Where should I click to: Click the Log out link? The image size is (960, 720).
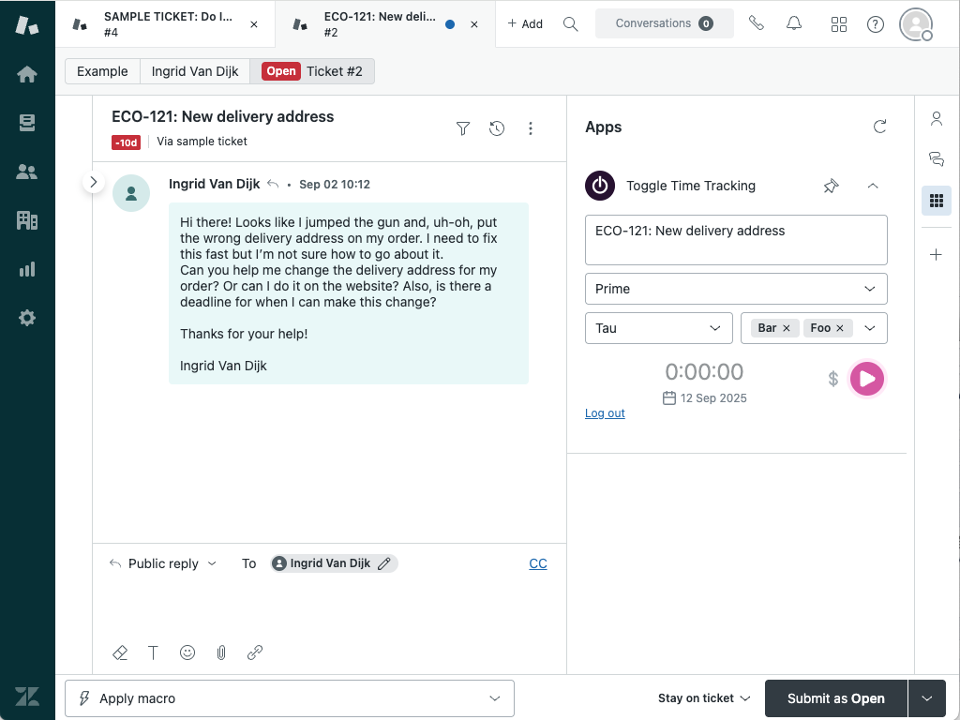click(x=605, y=412)
